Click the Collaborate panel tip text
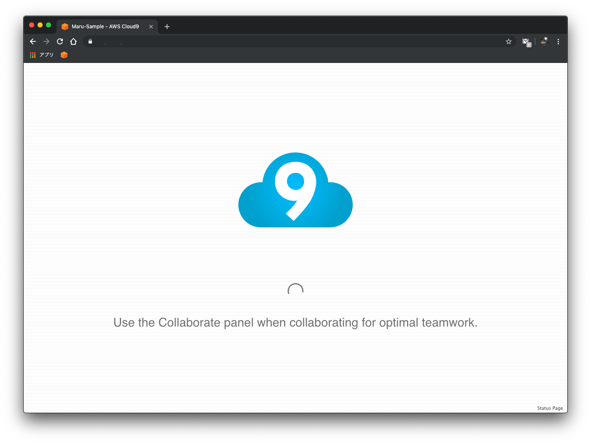 click(x=295, y=323)
